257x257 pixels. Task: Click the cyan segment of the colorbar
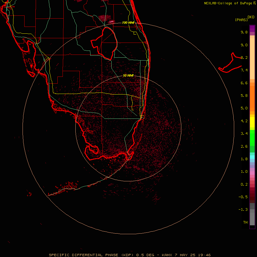point(252,157)
